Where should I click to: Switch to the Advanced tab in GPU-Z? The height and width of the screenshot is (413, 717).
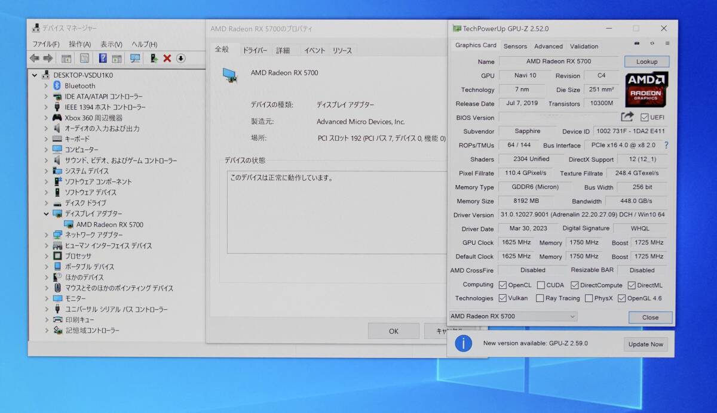pyautogui.click(x=548, y=46)
